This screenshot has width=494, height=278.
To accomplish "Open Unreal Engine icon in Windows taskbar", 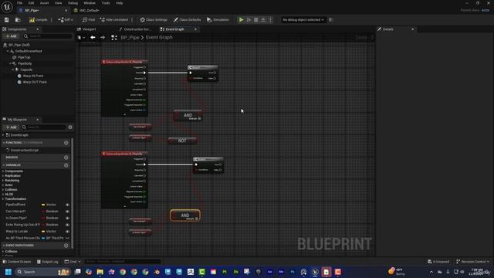I will pyautogui.click(x=315, y=272).
